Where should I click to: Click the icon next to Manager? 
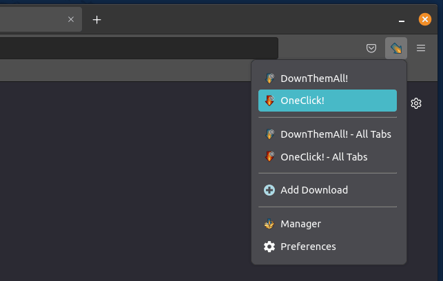(x=269, y=224)
